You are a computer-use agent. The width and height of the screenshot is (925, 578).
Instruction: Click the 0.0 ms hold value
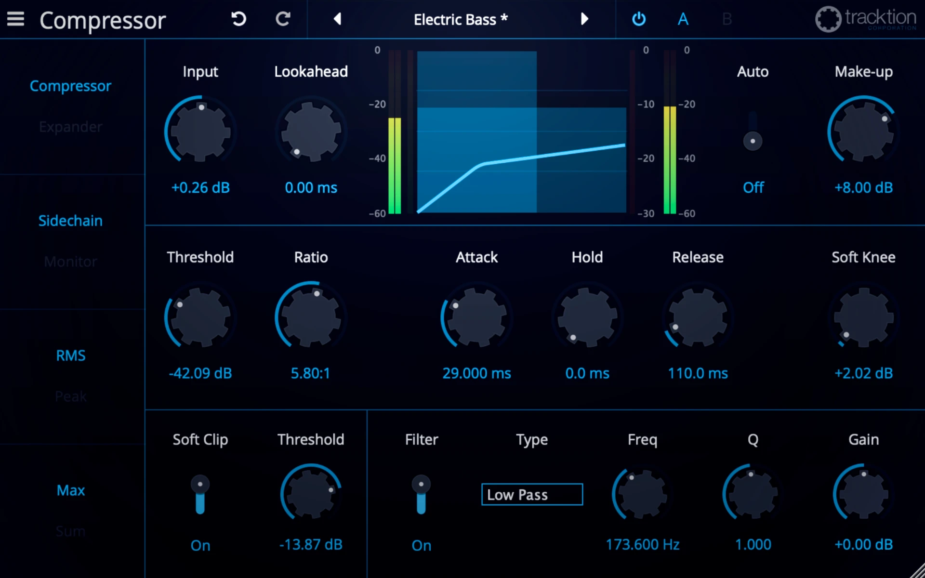click(587, 373)
